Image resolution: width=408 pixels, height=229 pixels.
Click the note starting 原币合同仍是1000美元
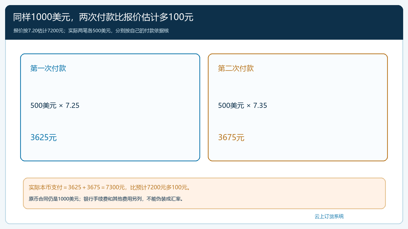pos(106,199)
